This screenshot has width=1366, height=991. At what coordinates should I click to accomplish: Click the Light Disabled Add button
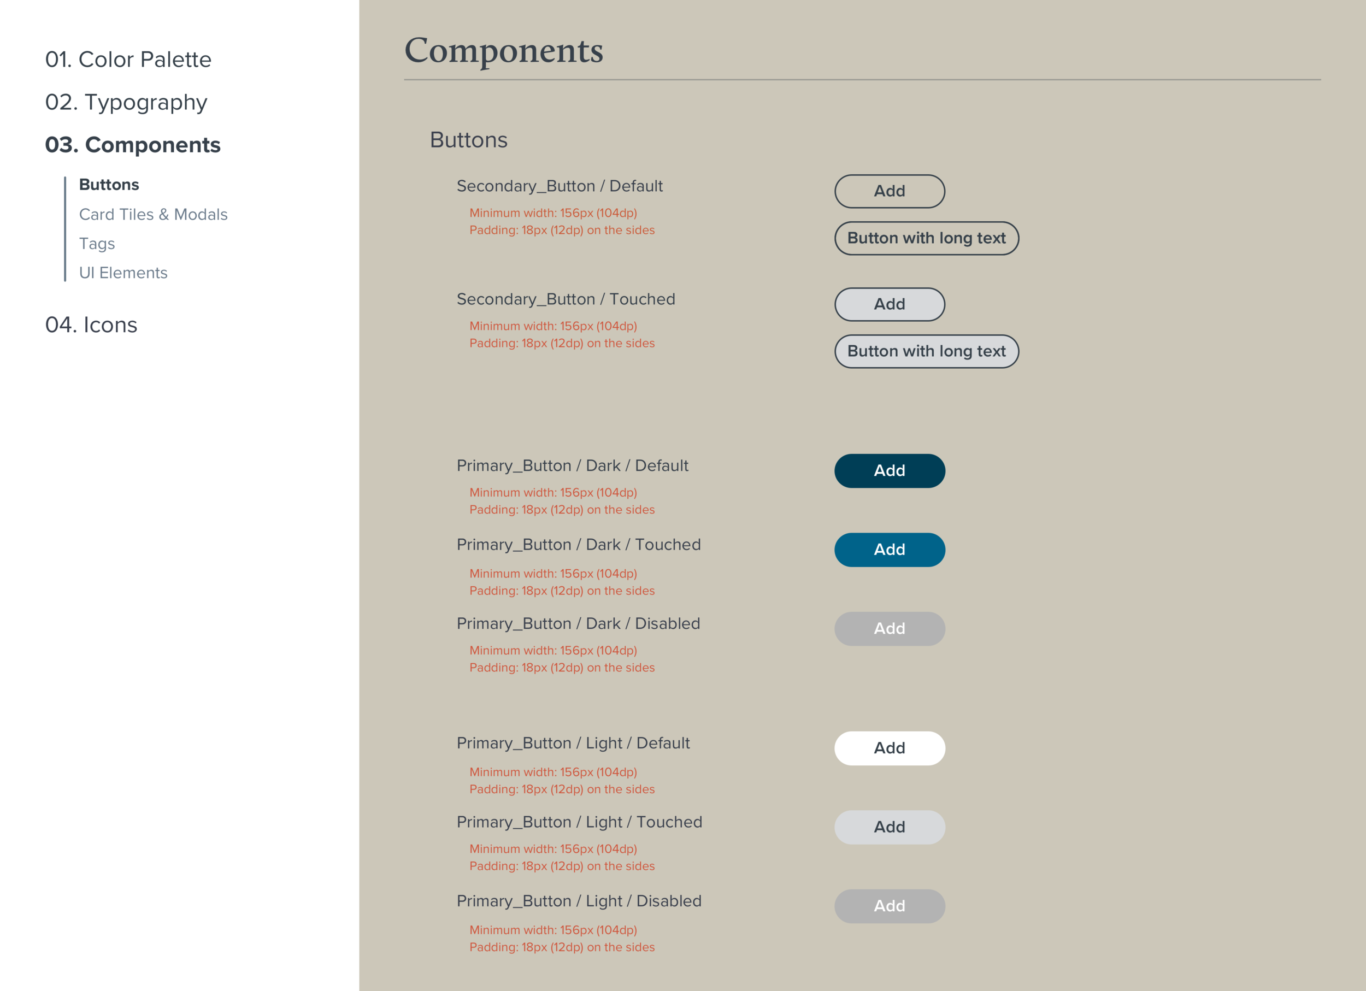coord(890,907)
